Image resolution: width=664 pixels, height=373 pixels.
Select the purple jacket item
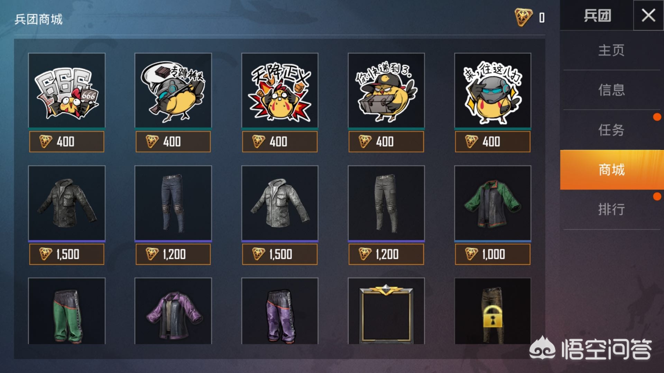point(173,311)
